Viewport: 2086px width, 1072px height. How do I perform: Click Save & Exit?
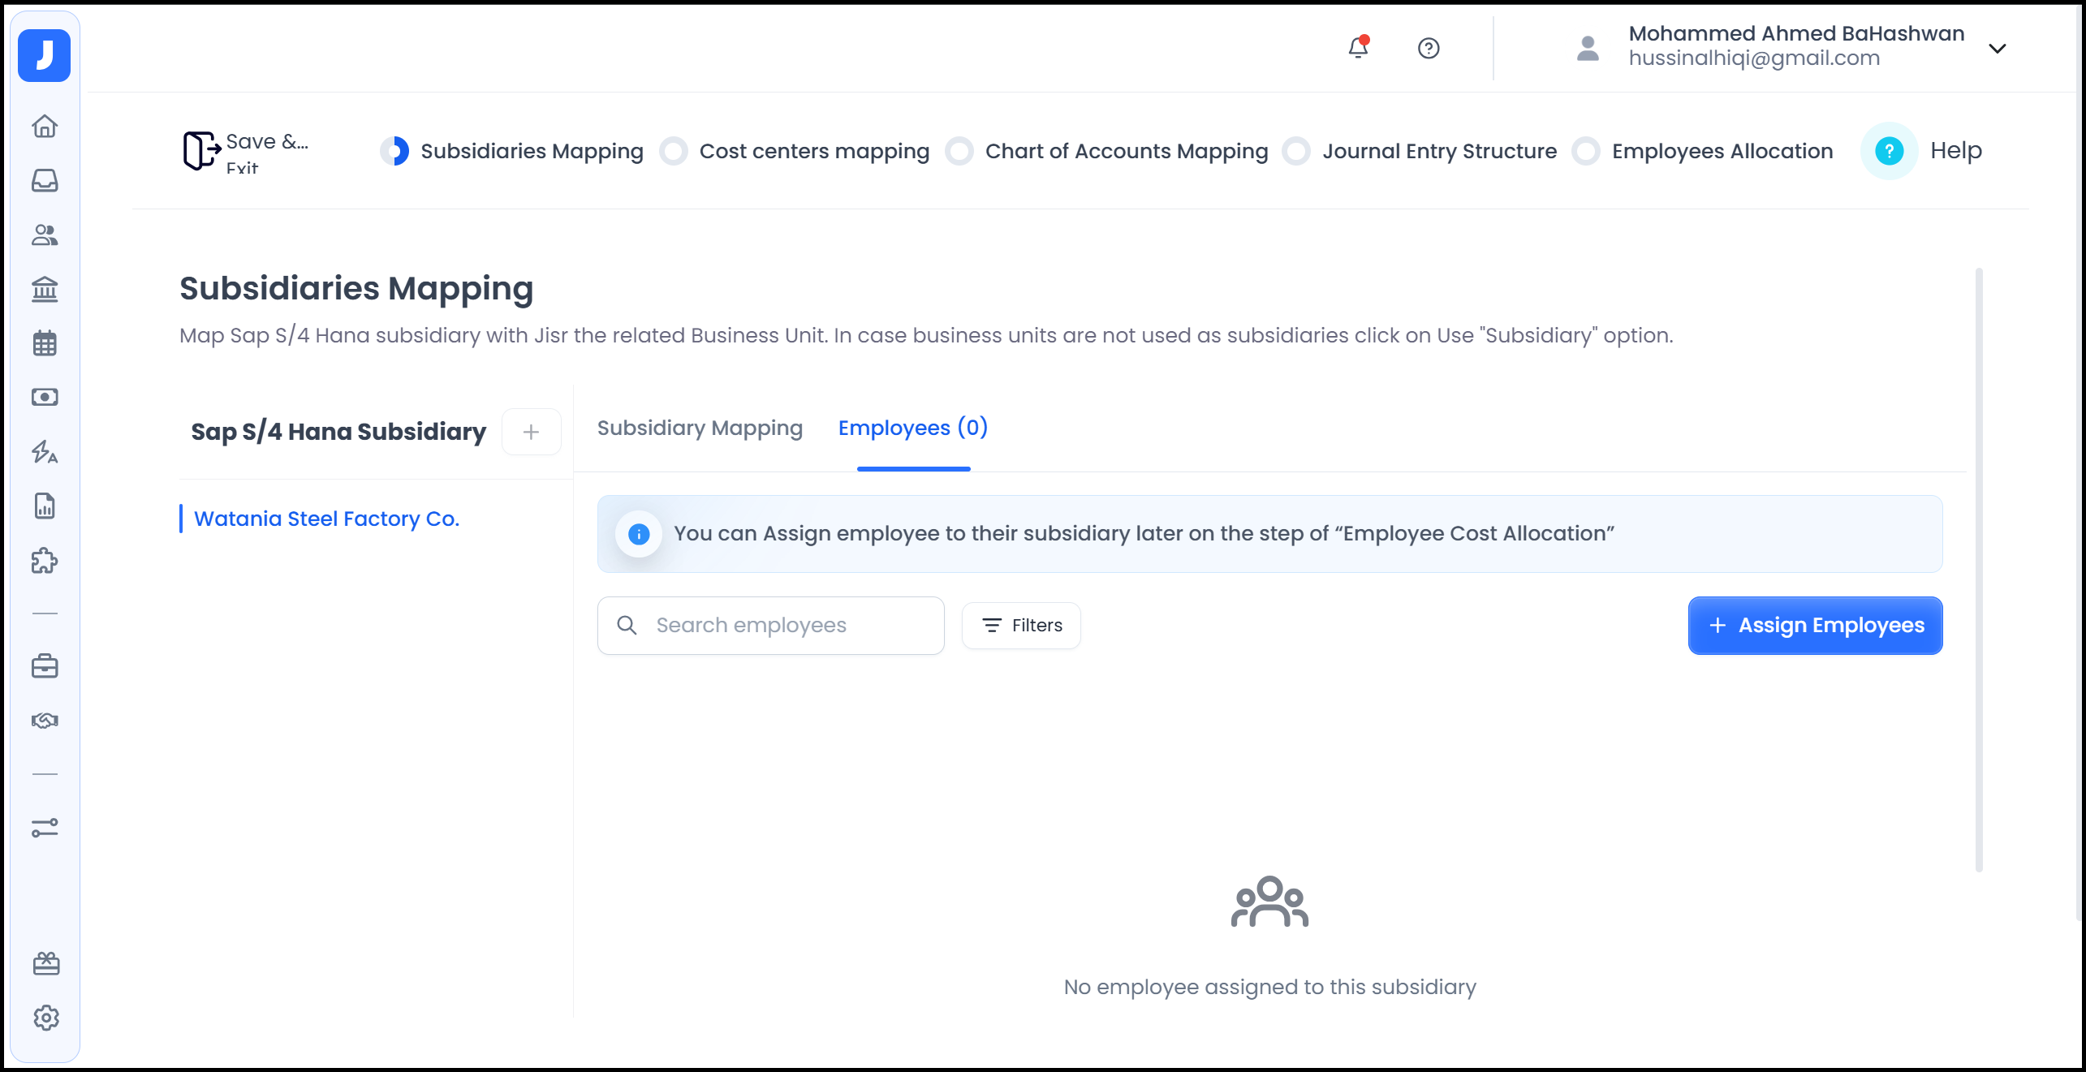pos(244,151)
